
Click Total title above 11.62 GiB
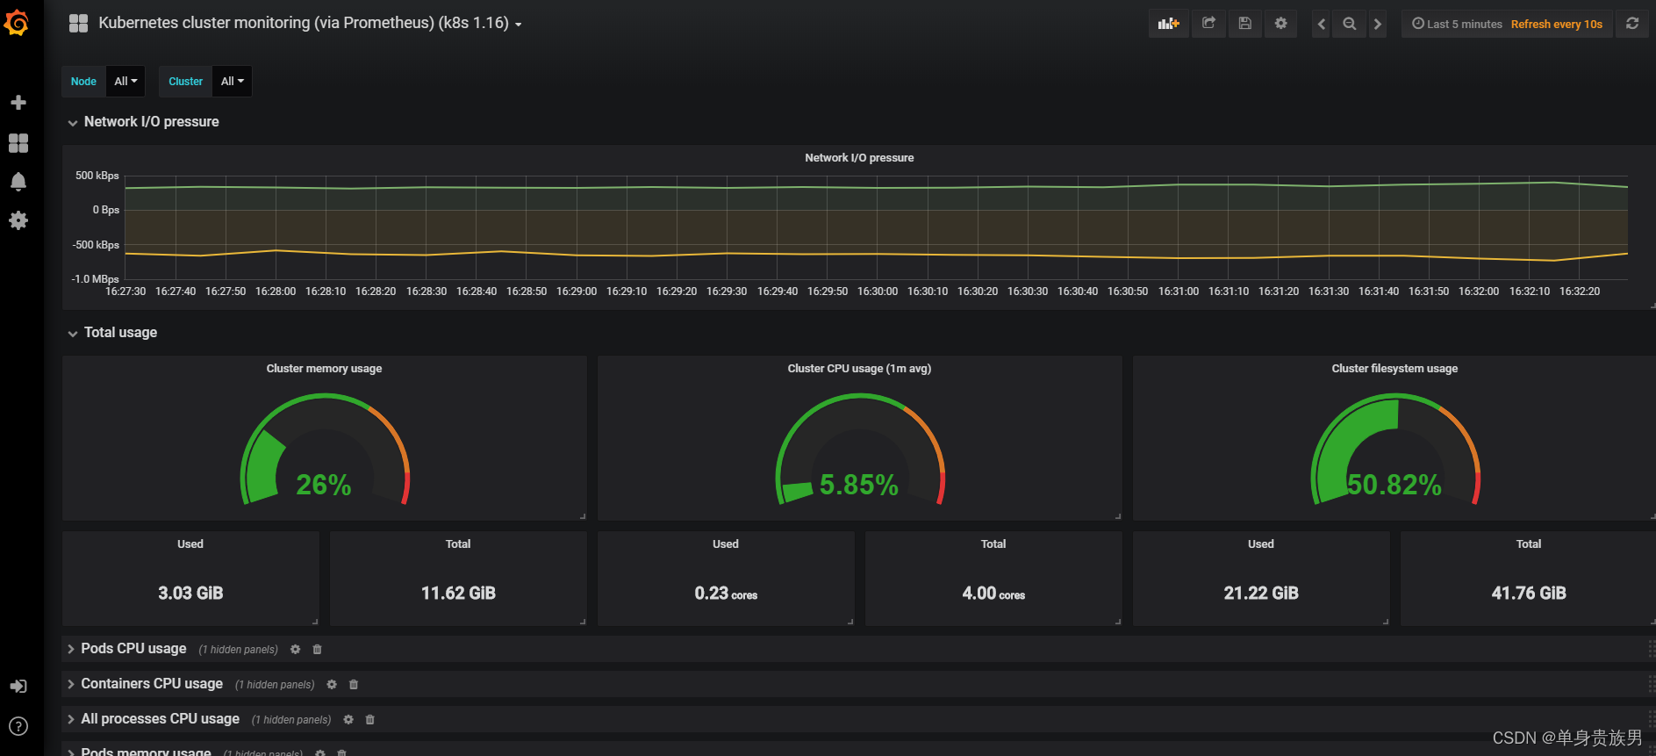coord(458,544)
